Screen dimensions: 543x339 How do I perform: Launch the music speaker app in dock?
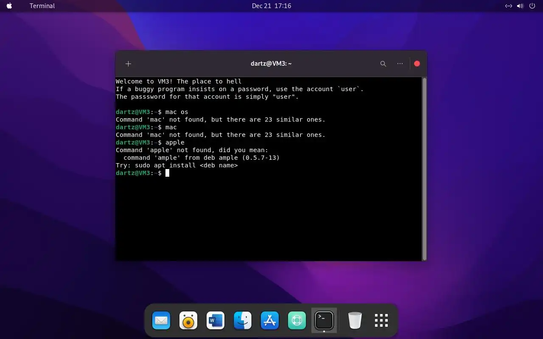click(188, 320)
